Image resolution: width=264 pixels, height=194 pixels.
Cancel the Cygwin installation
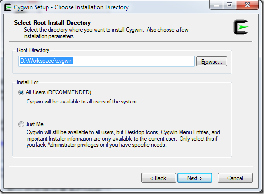tap(235, 178)
